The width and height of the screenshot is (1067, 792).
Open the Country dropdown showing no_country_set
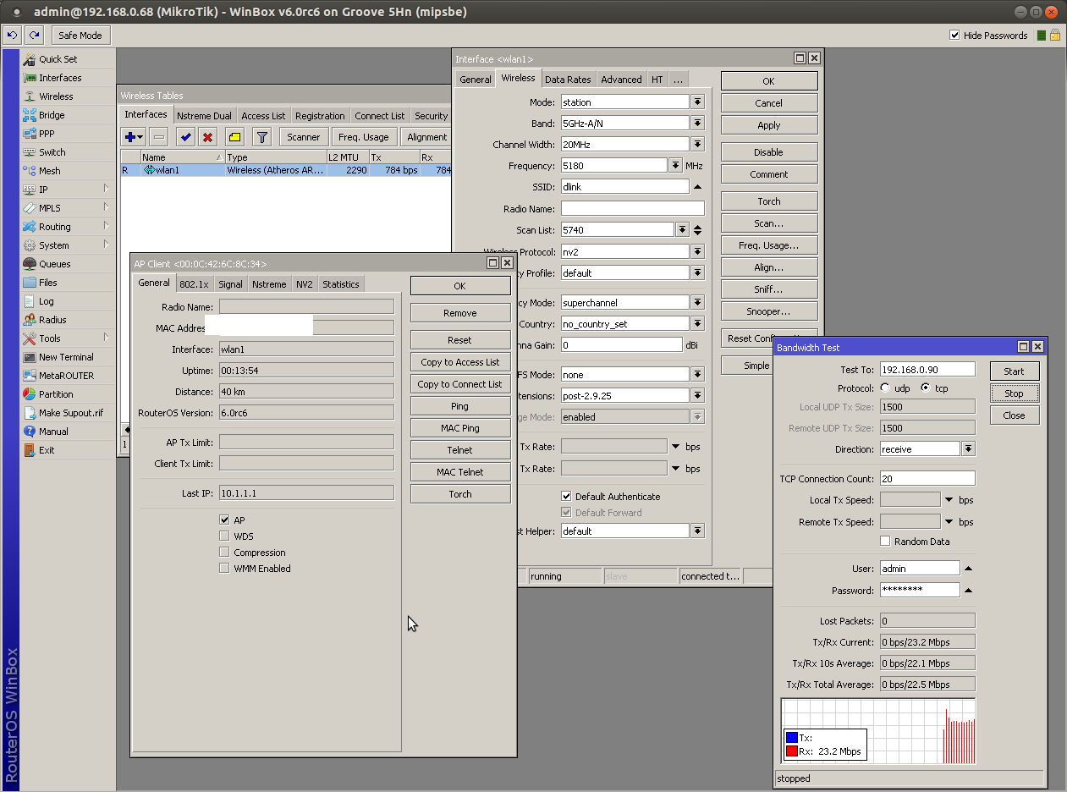click(x=697, y=324)
